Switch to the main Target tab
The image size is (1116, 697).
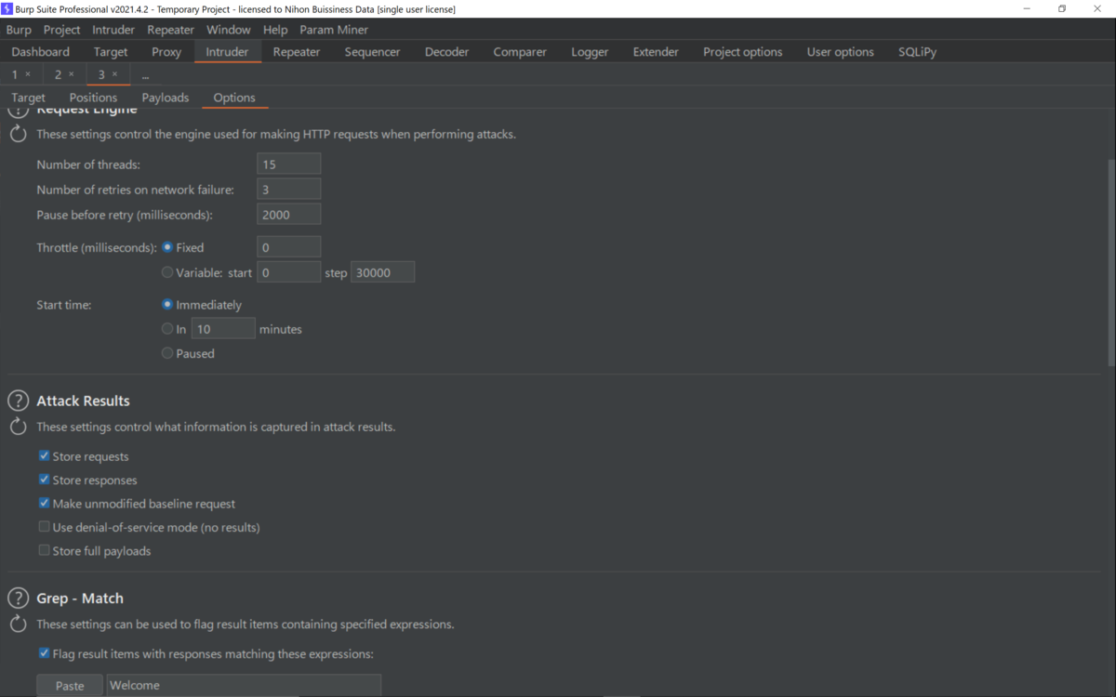111,52
